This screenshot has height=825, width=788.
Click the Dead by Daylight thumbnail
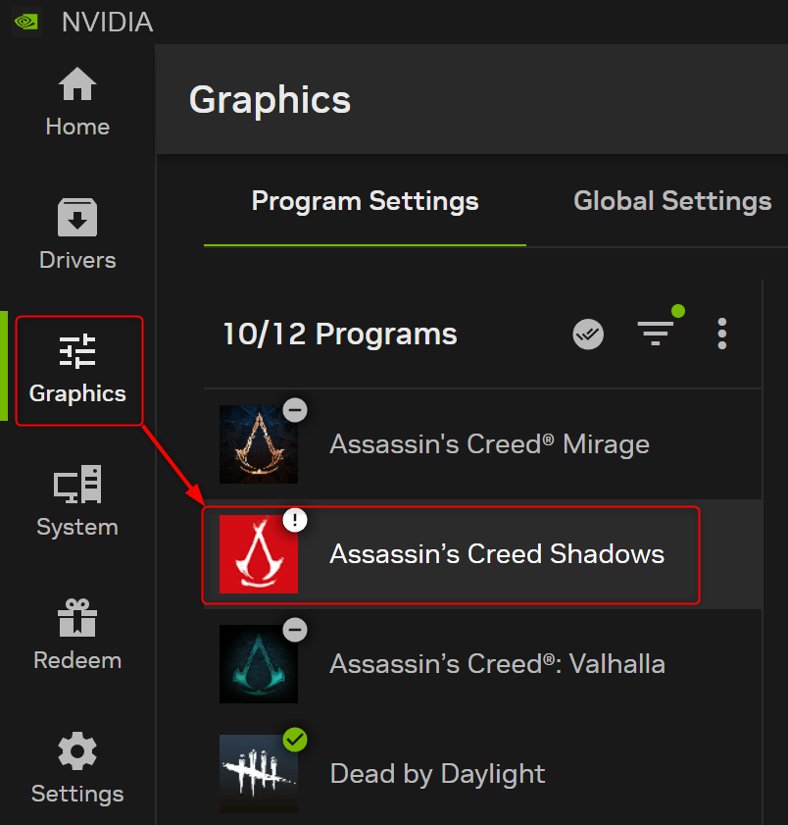tap(257, 776)
